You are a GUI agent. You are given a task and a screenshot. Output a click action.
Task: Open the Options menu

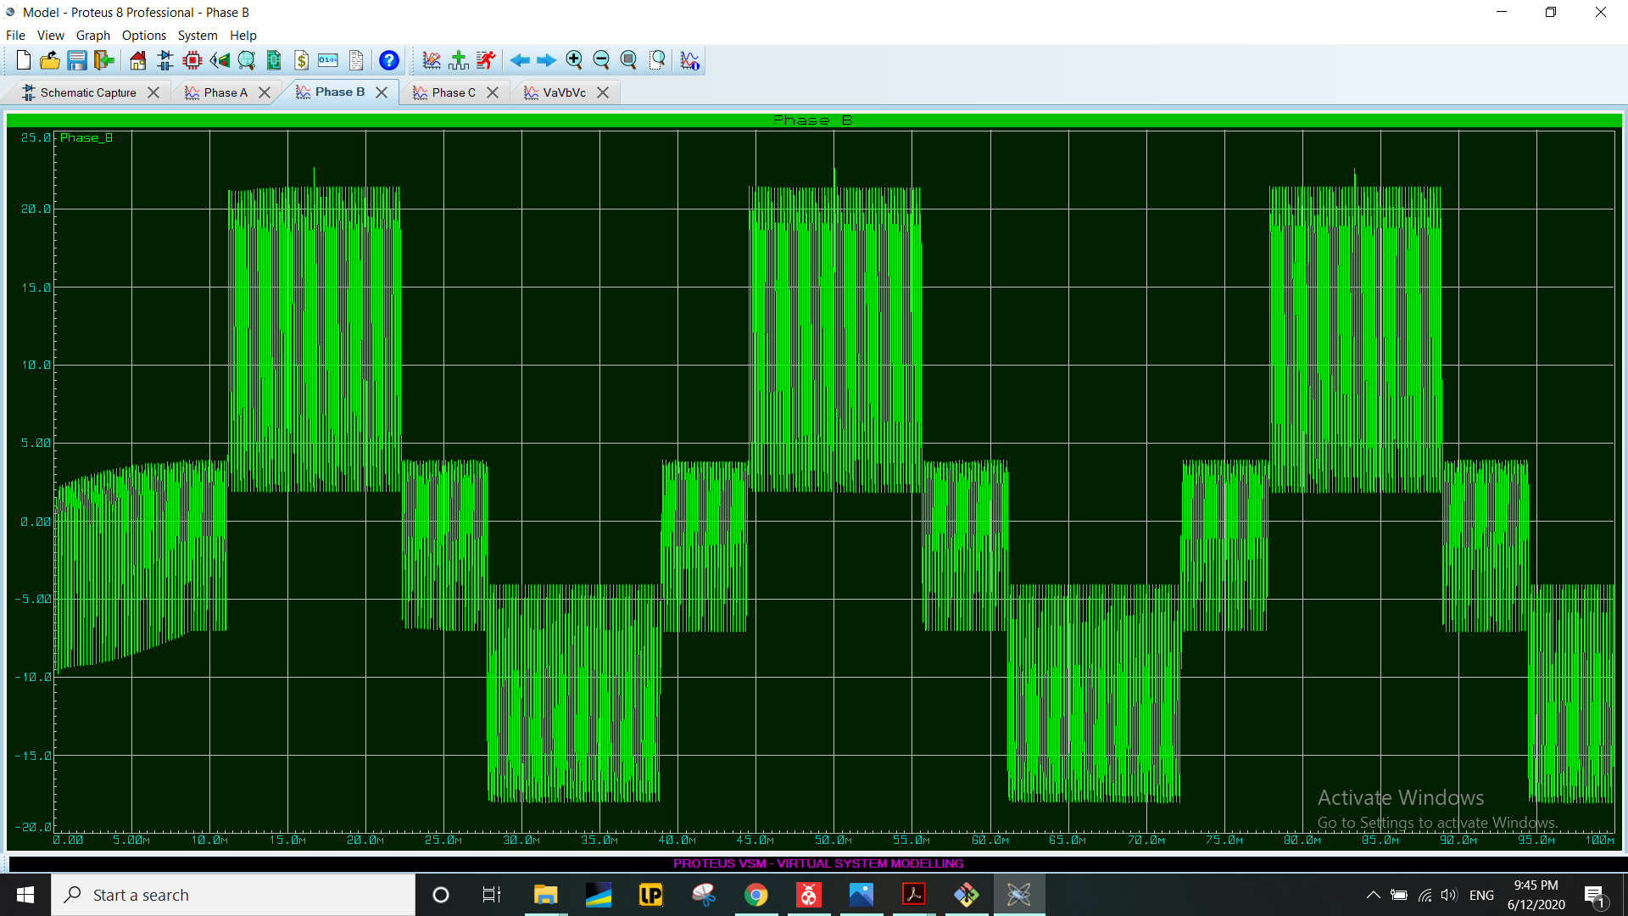tap(143, 36)
